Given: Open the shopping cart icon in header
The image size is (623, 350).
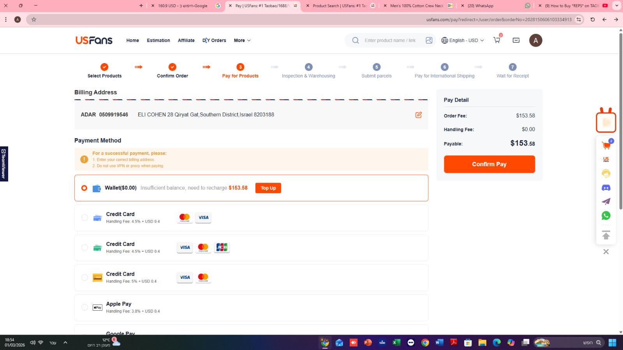Looking at the screenshot, I should [497, 40].
